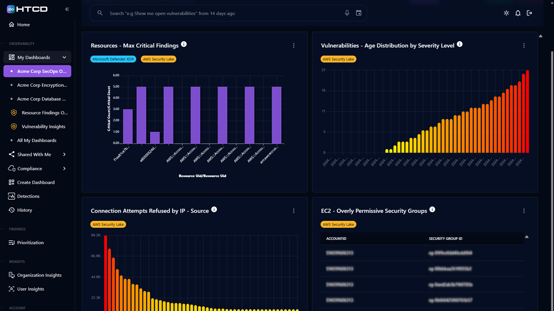
Task: Select Acme Corp SecOps dashboard
Action: pos(37,71)
